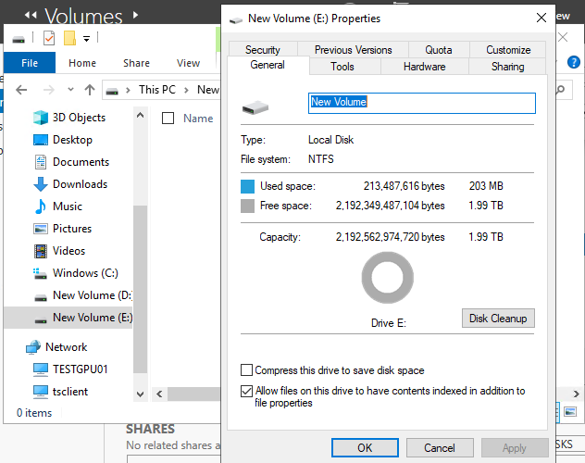This screenshot has height=463, width=585.
Task: Click the arrow right of Volumes heading
Action: (x=136, y=15)
